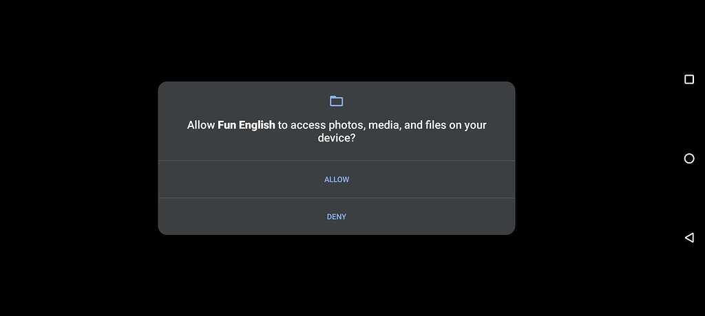Click the divider between ALLOW and DENY

pyautogui.click(x=336, y=198)
